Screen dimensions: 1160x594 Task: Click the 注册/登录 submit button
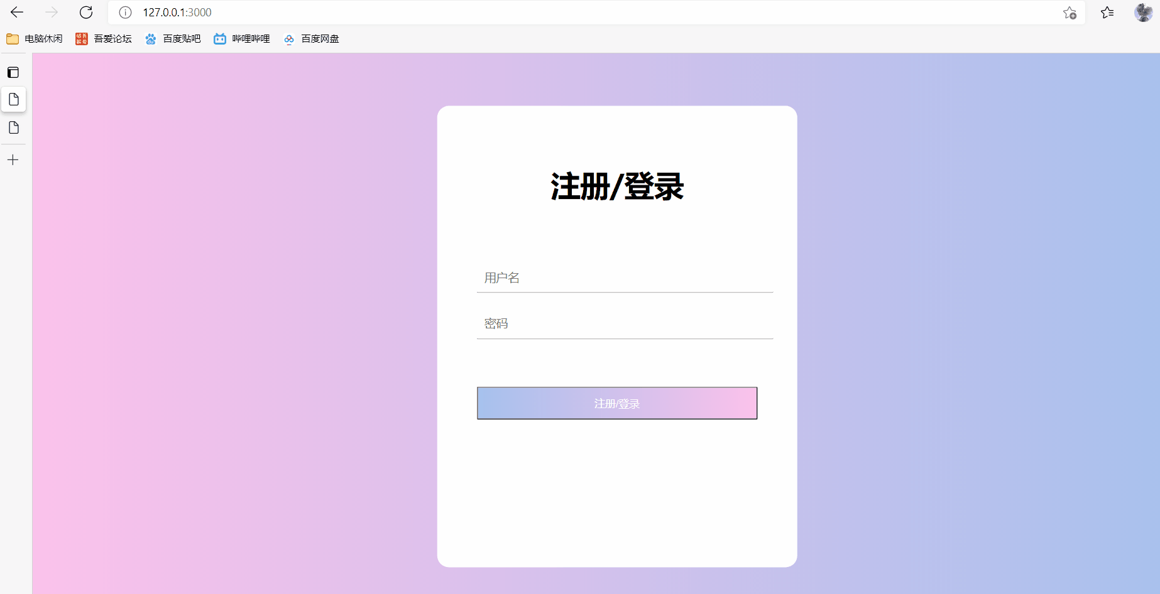point(616,403)
